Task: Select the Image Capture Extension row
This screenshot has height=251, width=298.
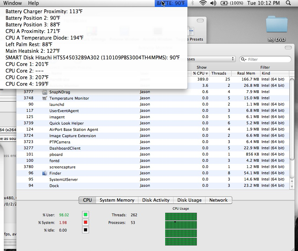Action: point(153,136)
